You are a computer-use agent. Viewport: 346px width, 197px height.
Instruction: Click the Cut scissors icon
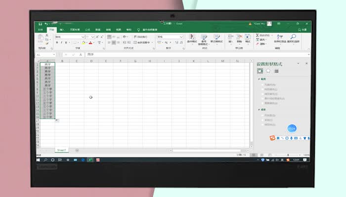click(x=47, y=35)
